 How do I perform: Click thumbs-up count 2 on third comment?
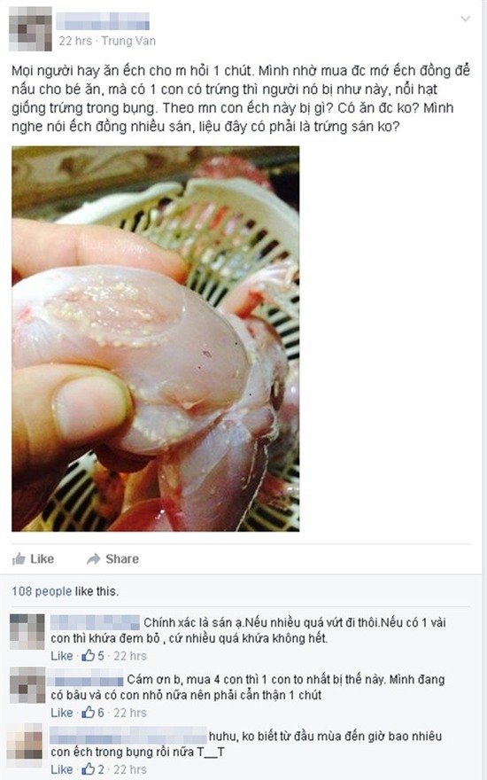click(94, 769)
